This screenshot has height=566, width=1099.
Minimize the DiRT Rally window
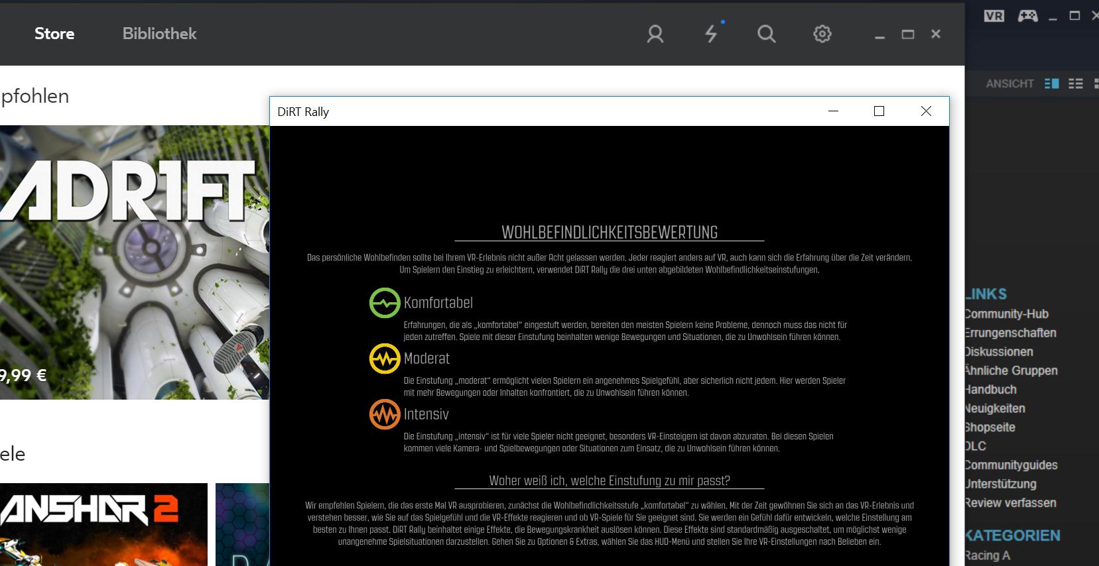click(834, 111)
